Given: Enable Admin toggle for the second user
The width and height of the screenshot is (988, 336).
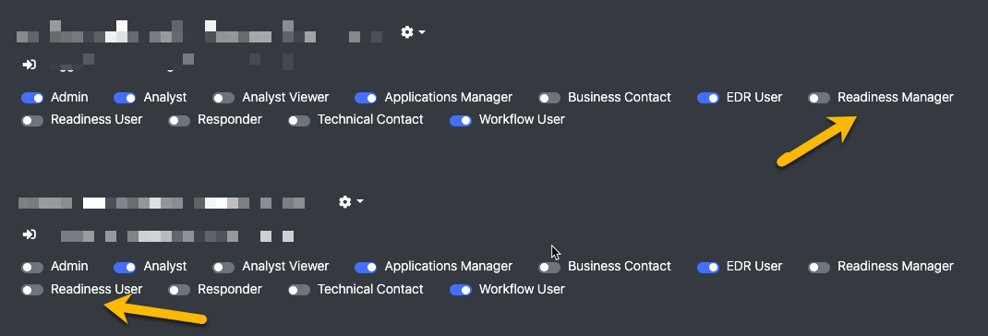Looking at the screenshot, I should (x=32, y=268).
